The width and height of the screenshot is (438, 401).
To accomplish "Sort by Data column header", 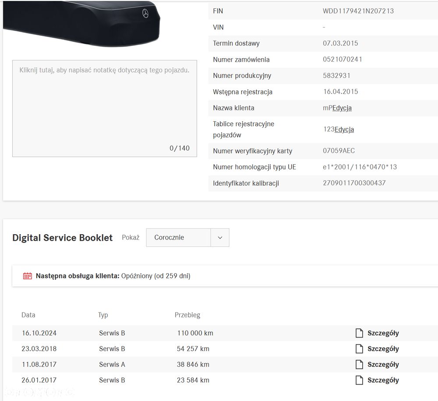I will pyautogui.click(x=28, y=315).
